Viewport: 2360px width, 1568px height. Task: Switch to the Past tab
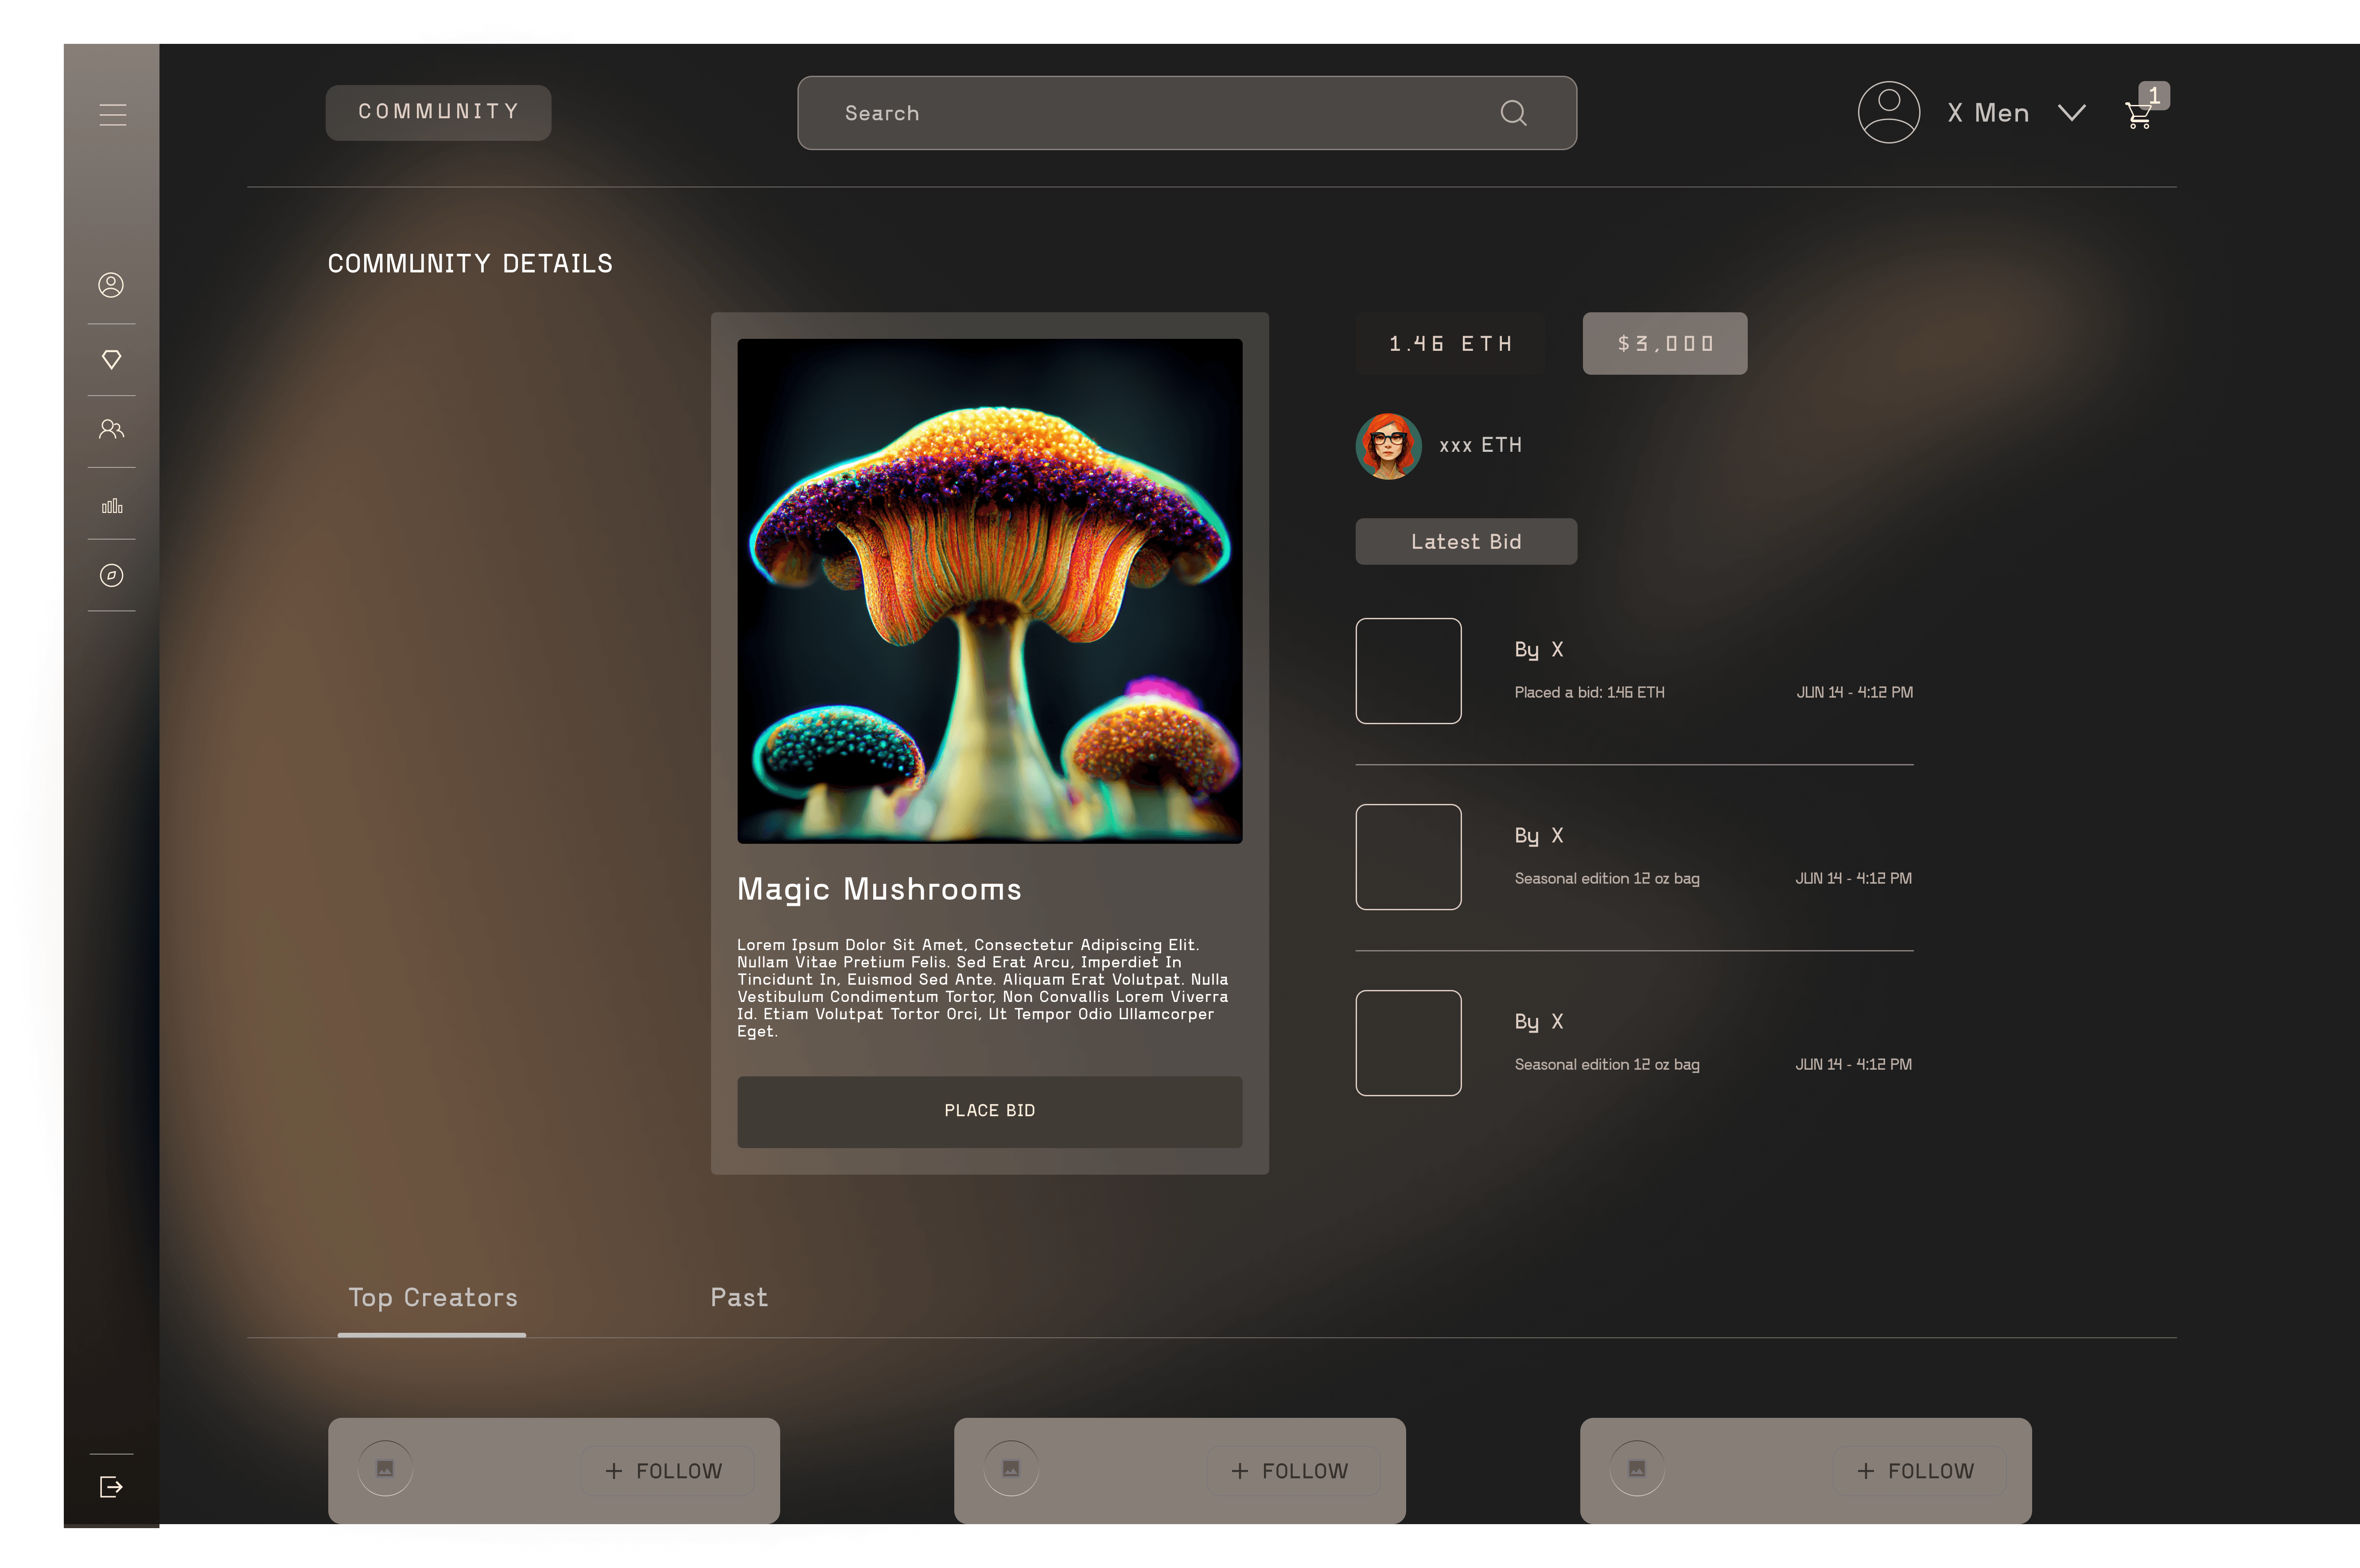click(739, 1297)
